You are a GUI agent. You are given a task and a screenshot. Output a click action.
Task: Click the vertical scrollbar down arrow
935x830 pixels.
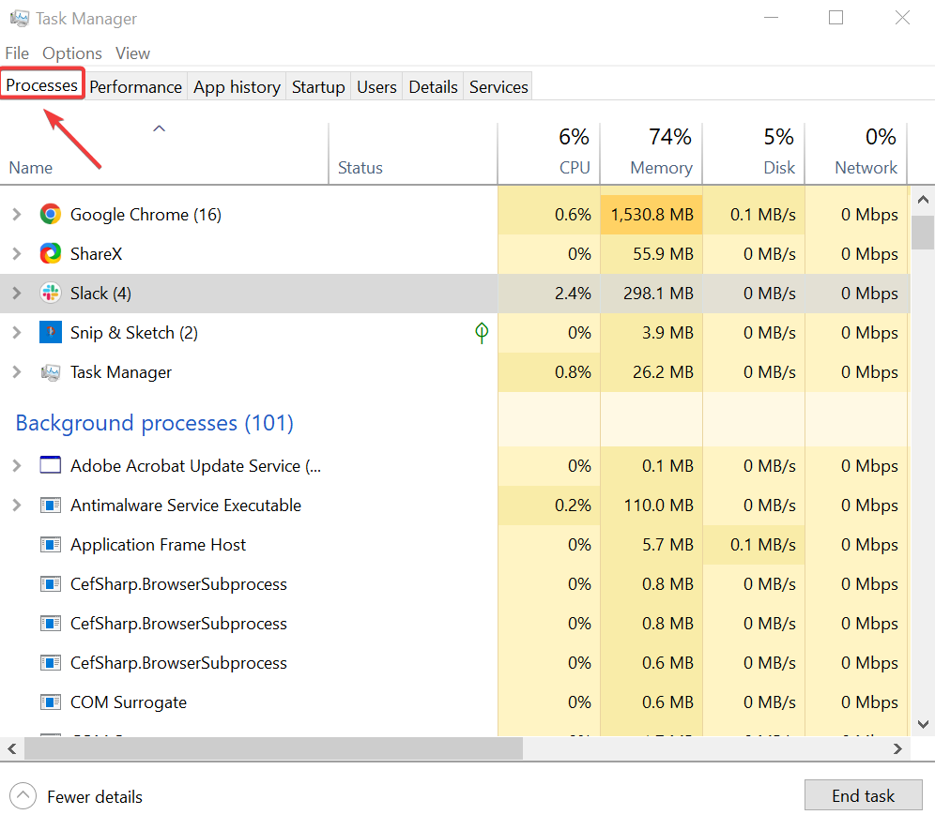click(x=923, y=724)
